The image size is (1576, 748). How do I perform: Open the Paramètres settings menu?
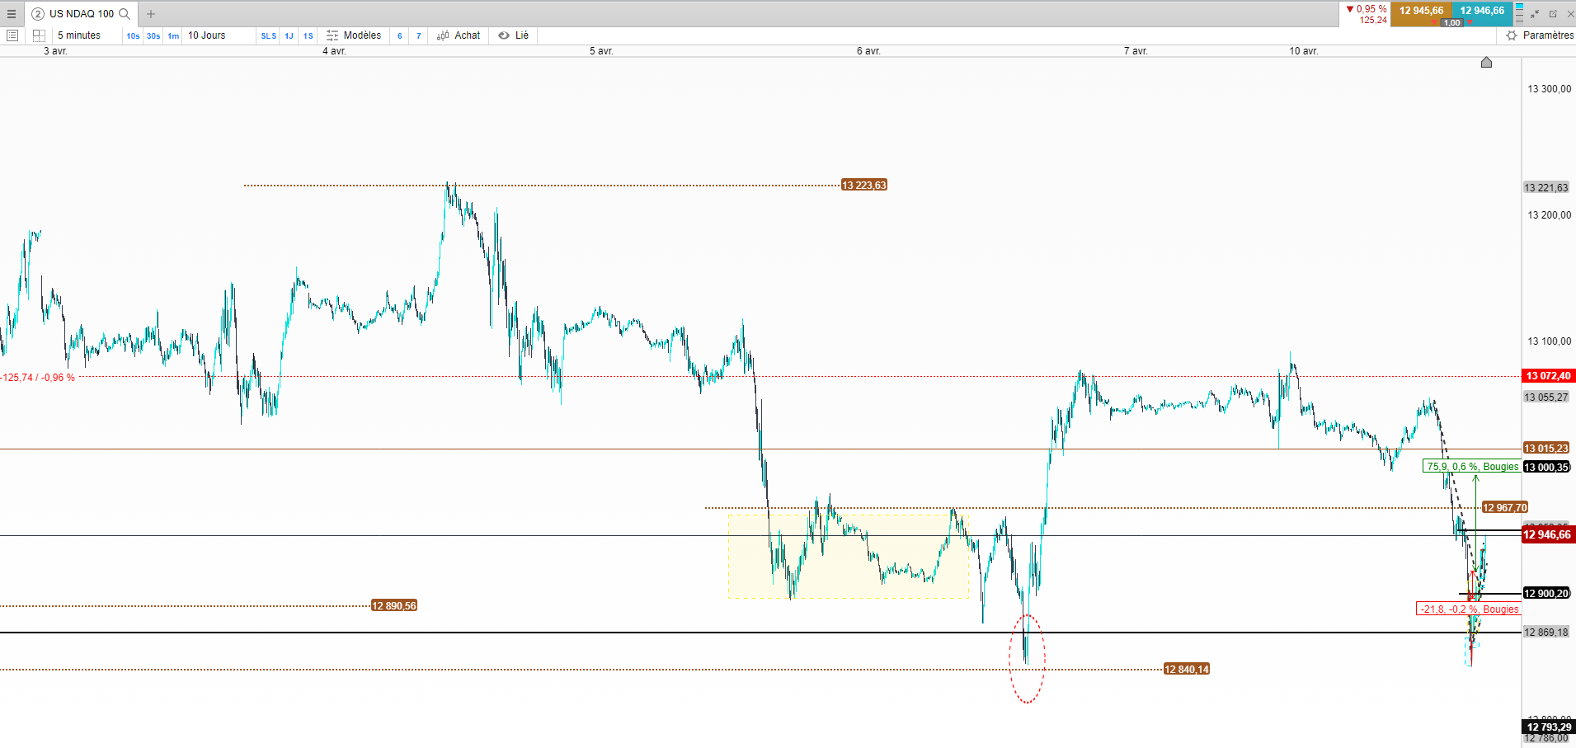coord(1548,35)
